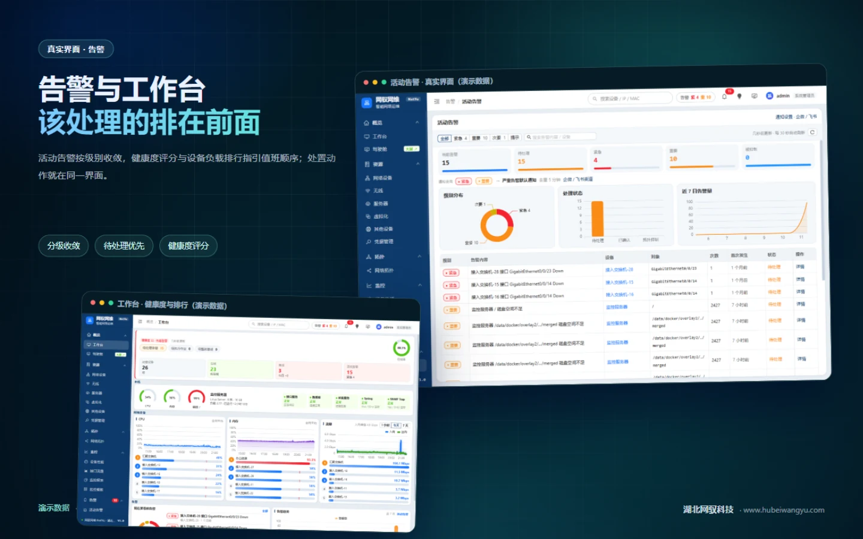Click the refresh icon in the 活动告警 panel
This screenshot has height=539, width=863.
coord(812,132)
